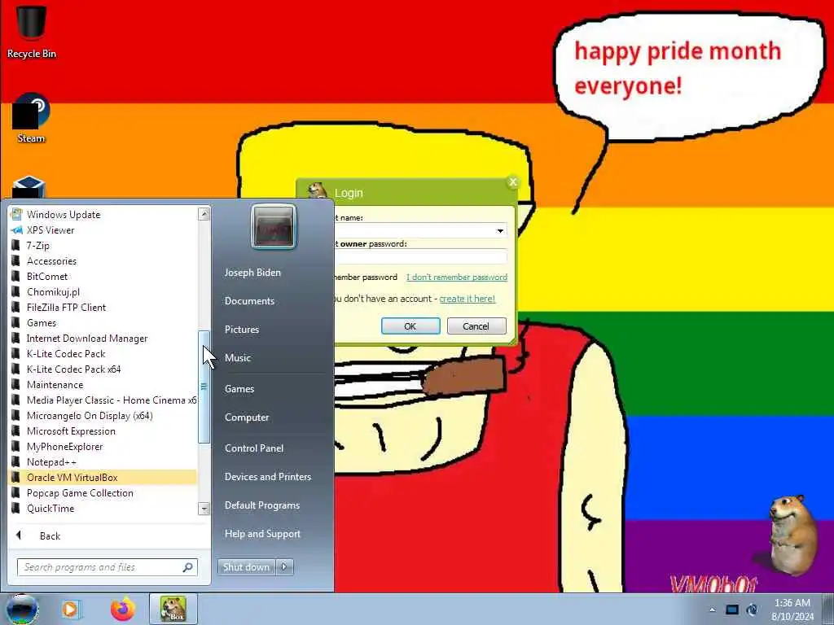Expand the K-Lite Codec Pack x64 folder
The width and height of the screenshot is (834, 625).
coord(103,369)
